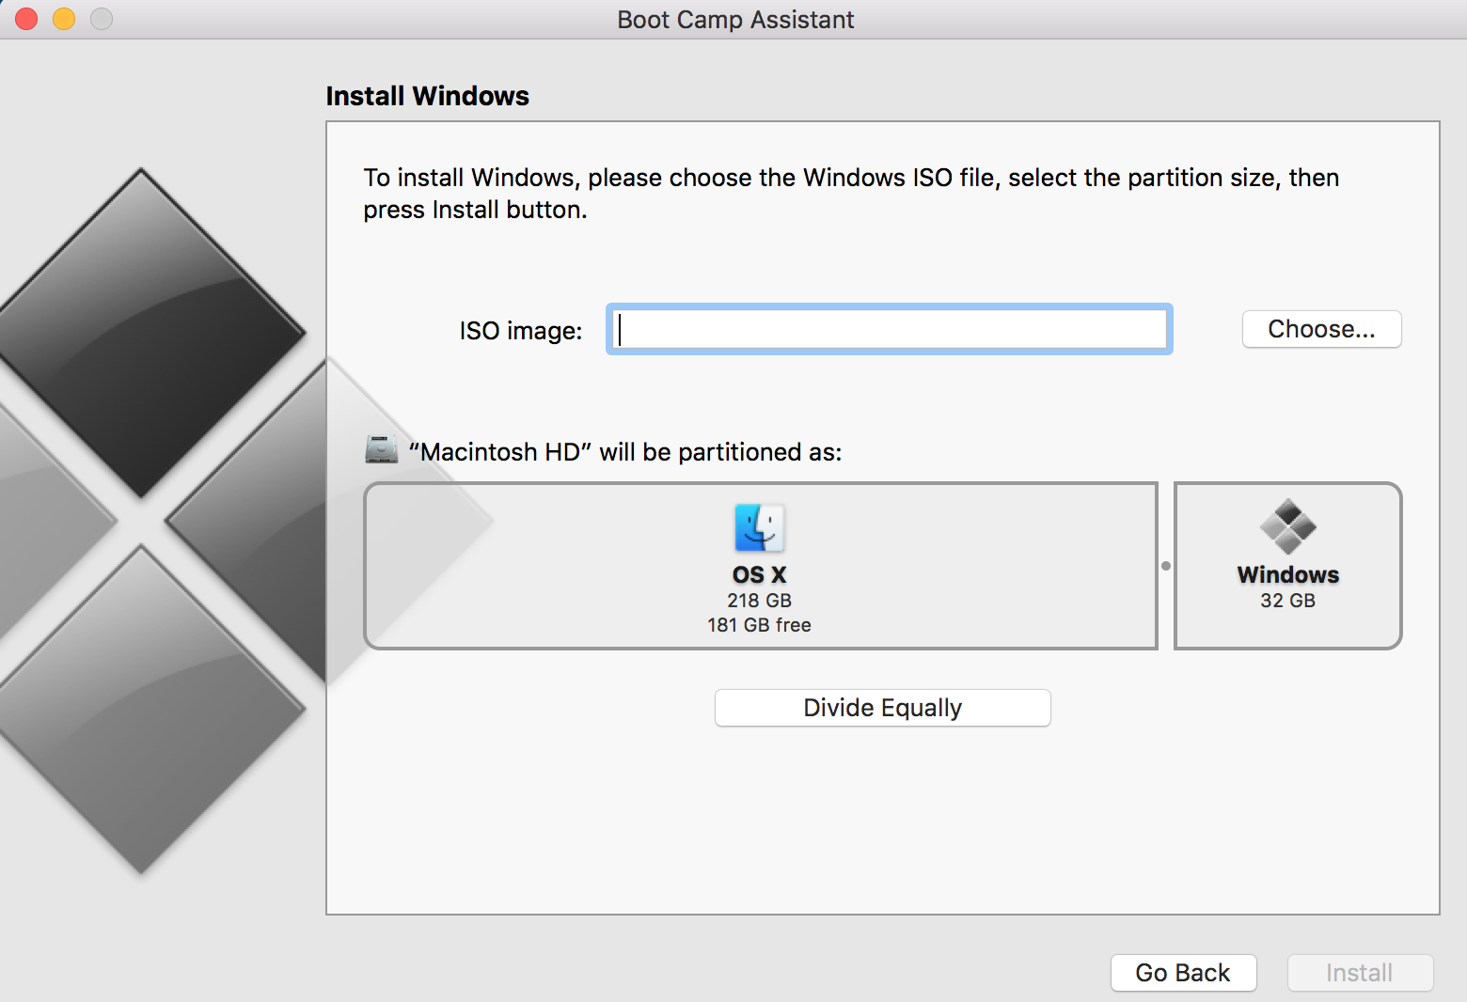Click the Macintosh HD drive icon
Viewport: 1467px width, 1002px height.
[381, 450]
